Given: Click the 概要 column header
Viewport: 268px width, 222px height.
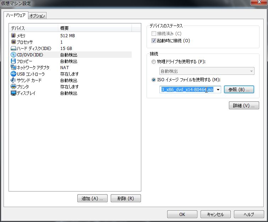Looking at the screenshot, I should tap(95, 28).
